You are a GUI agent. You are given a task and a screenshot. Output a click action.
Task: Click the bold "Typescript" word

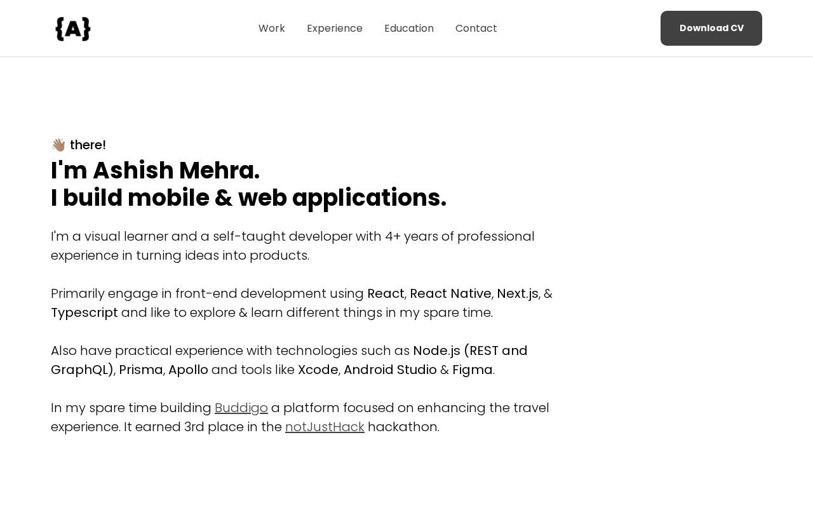[84, 312]
